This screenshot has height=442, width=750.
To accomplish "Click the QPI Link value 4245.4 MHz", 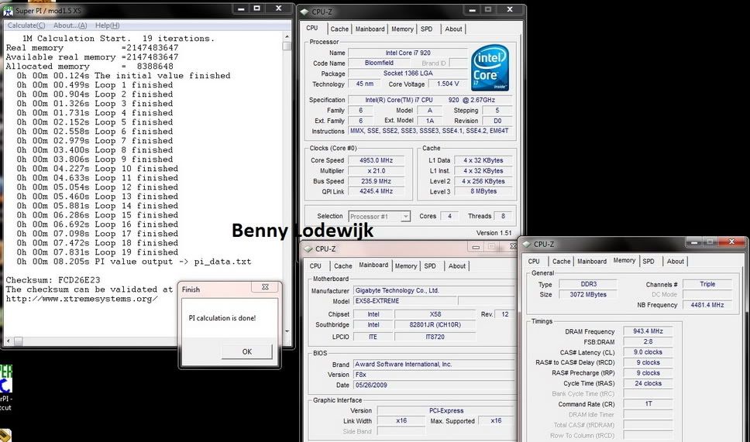I will 376,192.
